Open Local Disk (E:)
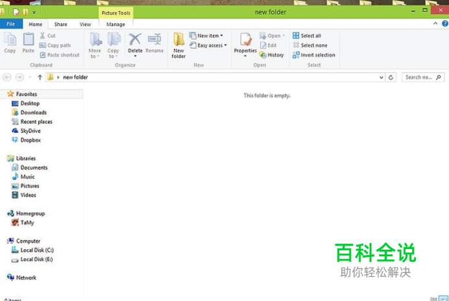Viewport: 449px width, 301px height. click(x=36, y=259)
